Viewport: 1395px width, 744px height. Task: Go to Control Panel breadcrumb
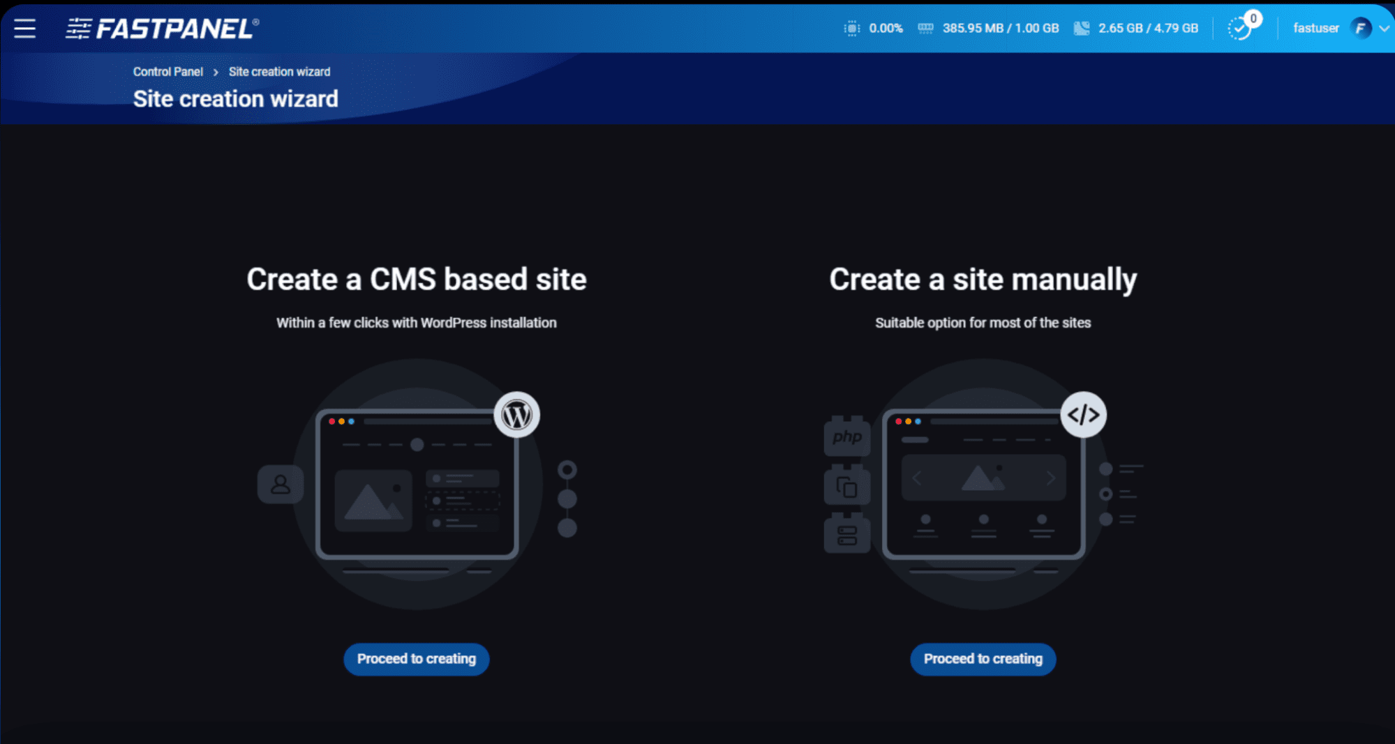click(168, 72)
